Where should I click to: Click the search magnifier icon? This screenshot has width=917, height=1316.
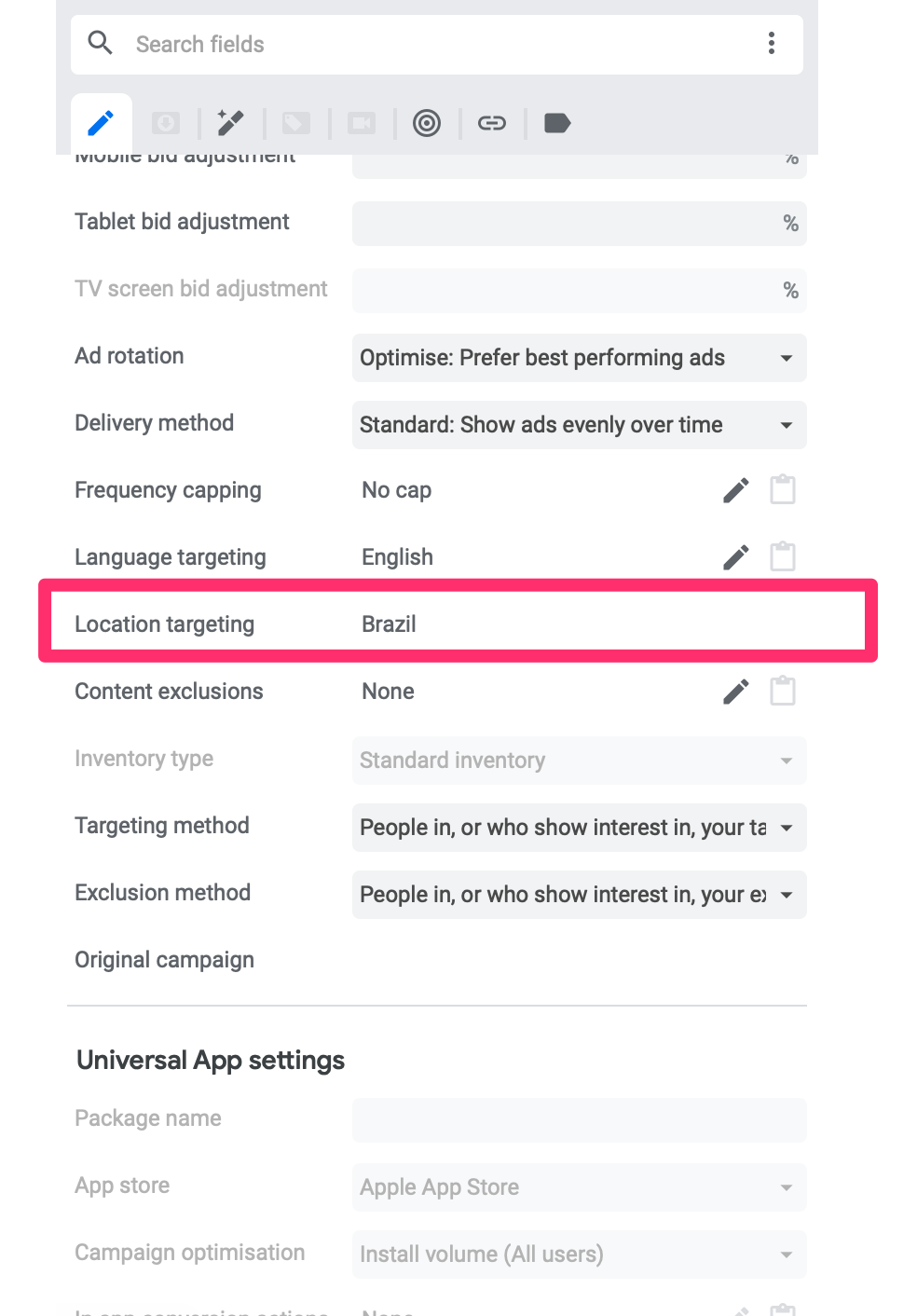click(101, 43)
